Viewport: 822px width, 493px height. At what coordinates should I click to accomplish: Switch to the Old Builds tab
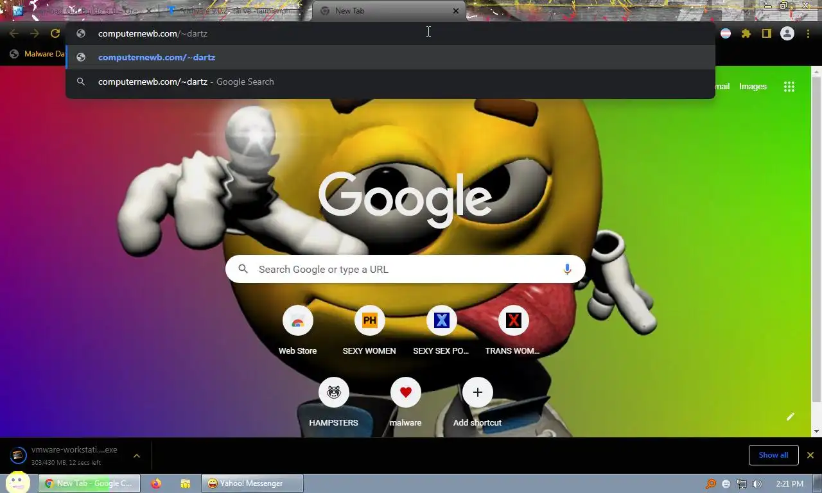(82, 11)
